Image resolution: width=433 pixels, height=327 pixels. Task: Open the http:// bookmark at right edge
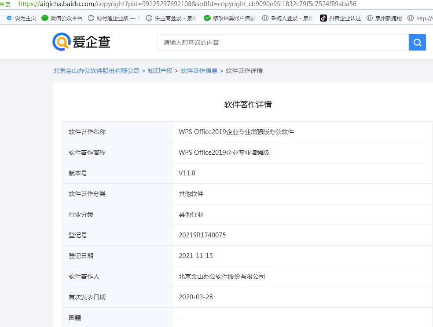[x=420, y=18]
